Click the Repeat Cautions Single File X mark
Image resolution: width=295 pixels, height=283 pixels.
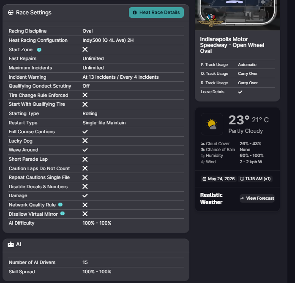(x=85, y=177)
